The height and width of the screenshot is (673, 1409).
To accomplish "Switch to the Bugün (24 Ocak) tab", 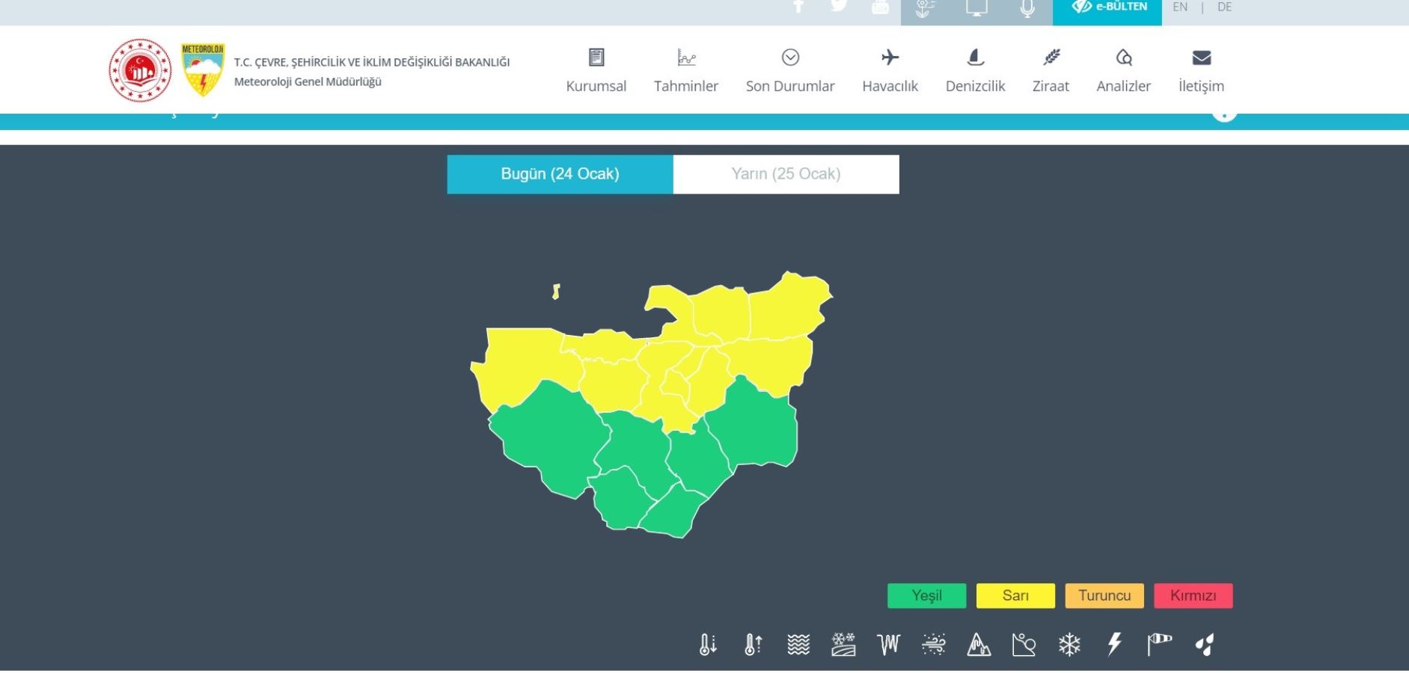I will click(560, 174).
